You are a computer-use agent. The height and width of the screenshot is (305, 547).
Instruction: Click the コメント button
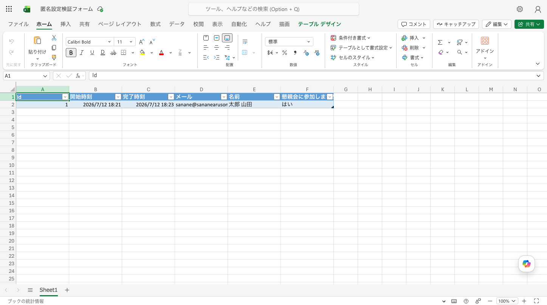tap(414, 24)
